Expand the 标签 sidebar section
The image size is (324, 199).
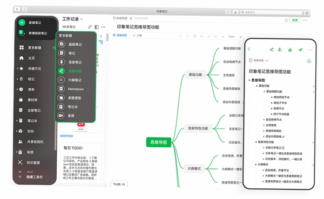(17, 152)
